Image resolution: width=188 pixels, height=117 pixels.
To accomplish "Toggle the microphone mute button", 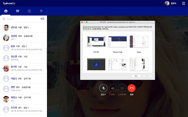I will point(103,88).
